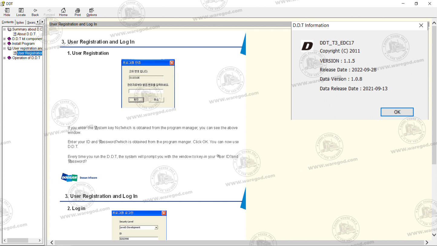Image resolution: width=437 pixels, height=246 pixels.
Task: Expand the Operation of D.D.T branch
Action: (4, 58)
